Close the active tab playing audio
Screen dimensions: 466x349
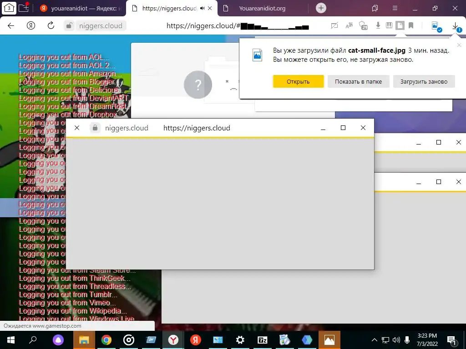(210, 8)
